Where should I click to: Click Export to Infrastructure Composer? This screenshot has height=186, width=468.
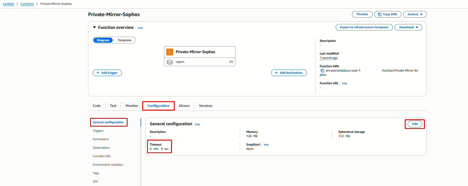(x=364, y=27)
